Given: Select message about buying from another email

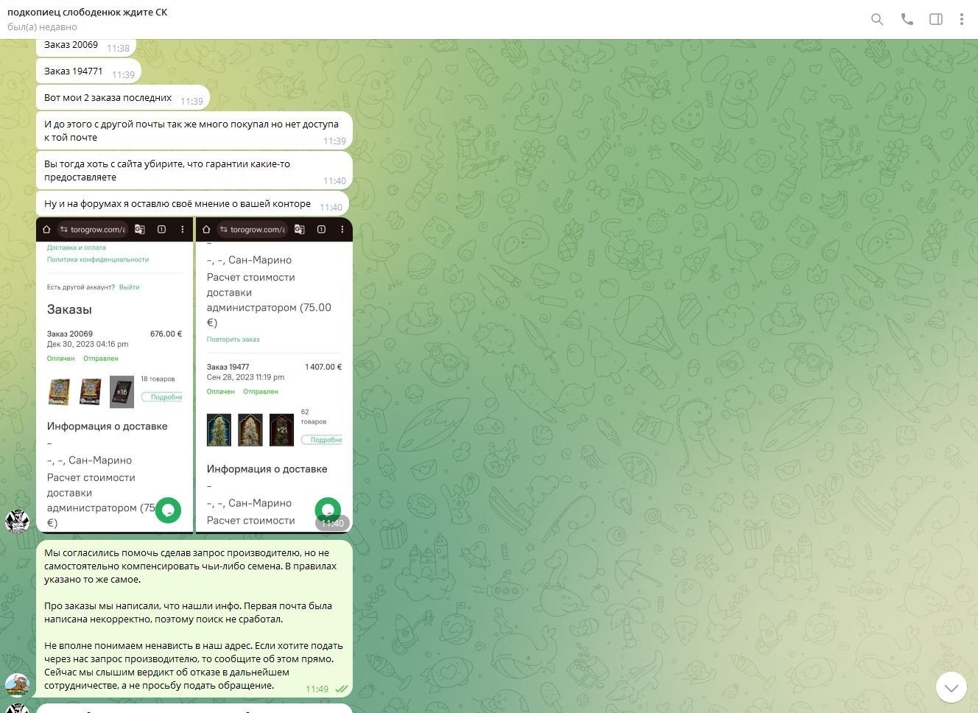Looking at the screenshot, I should coord(194,130).
